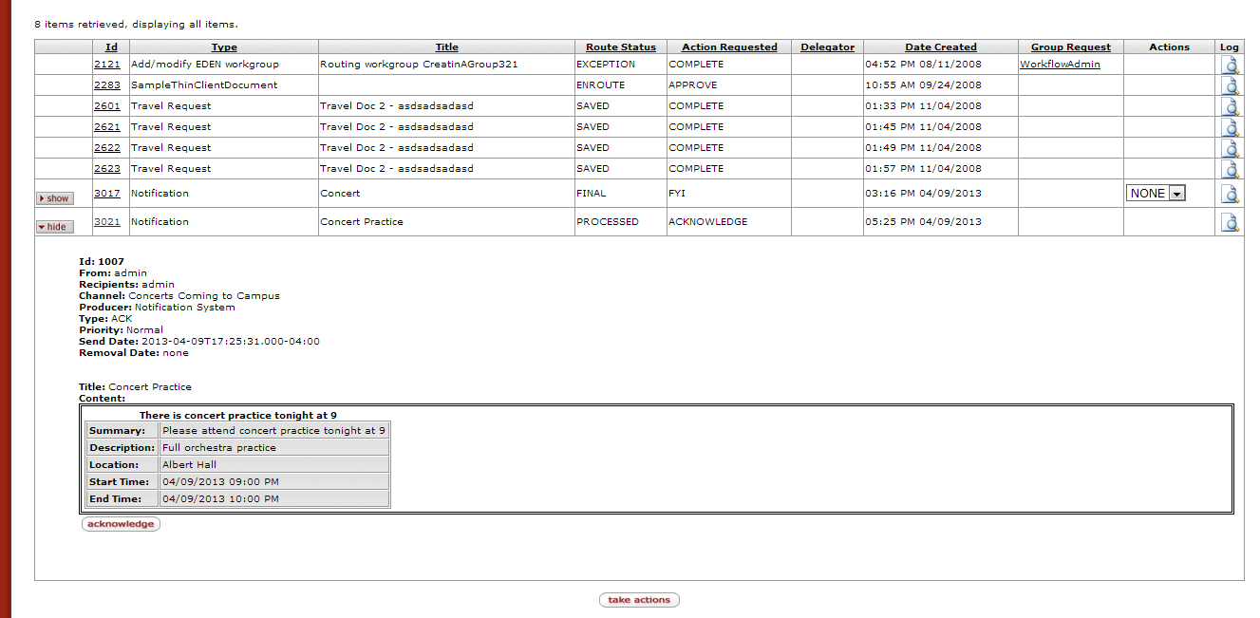View log of Concert Practice notification 3021
This screenshot has width=1260, height=618.
[1230, 222]
